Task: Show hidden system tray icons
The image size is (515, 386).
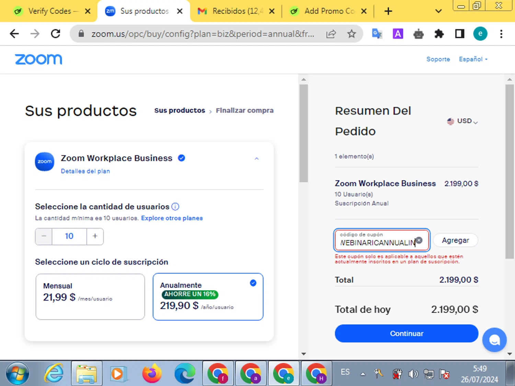Action: (x=363, y=374)
